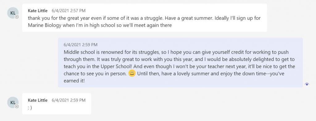Click the status badge on the first KL avatar
Viewport: 316px width, 121px height.
pyautogui.click(x=17, y=17)
